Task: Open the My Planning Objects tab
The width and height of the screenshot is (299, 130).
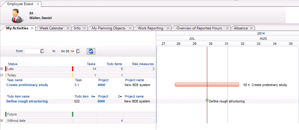Action: [108, 28]
